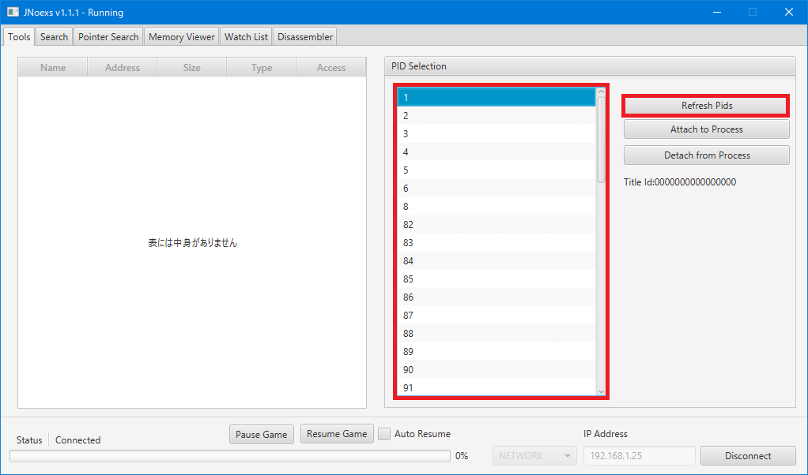Sort by the Name column header
Viewport: 808px width, 475px height.
(53, 67)
